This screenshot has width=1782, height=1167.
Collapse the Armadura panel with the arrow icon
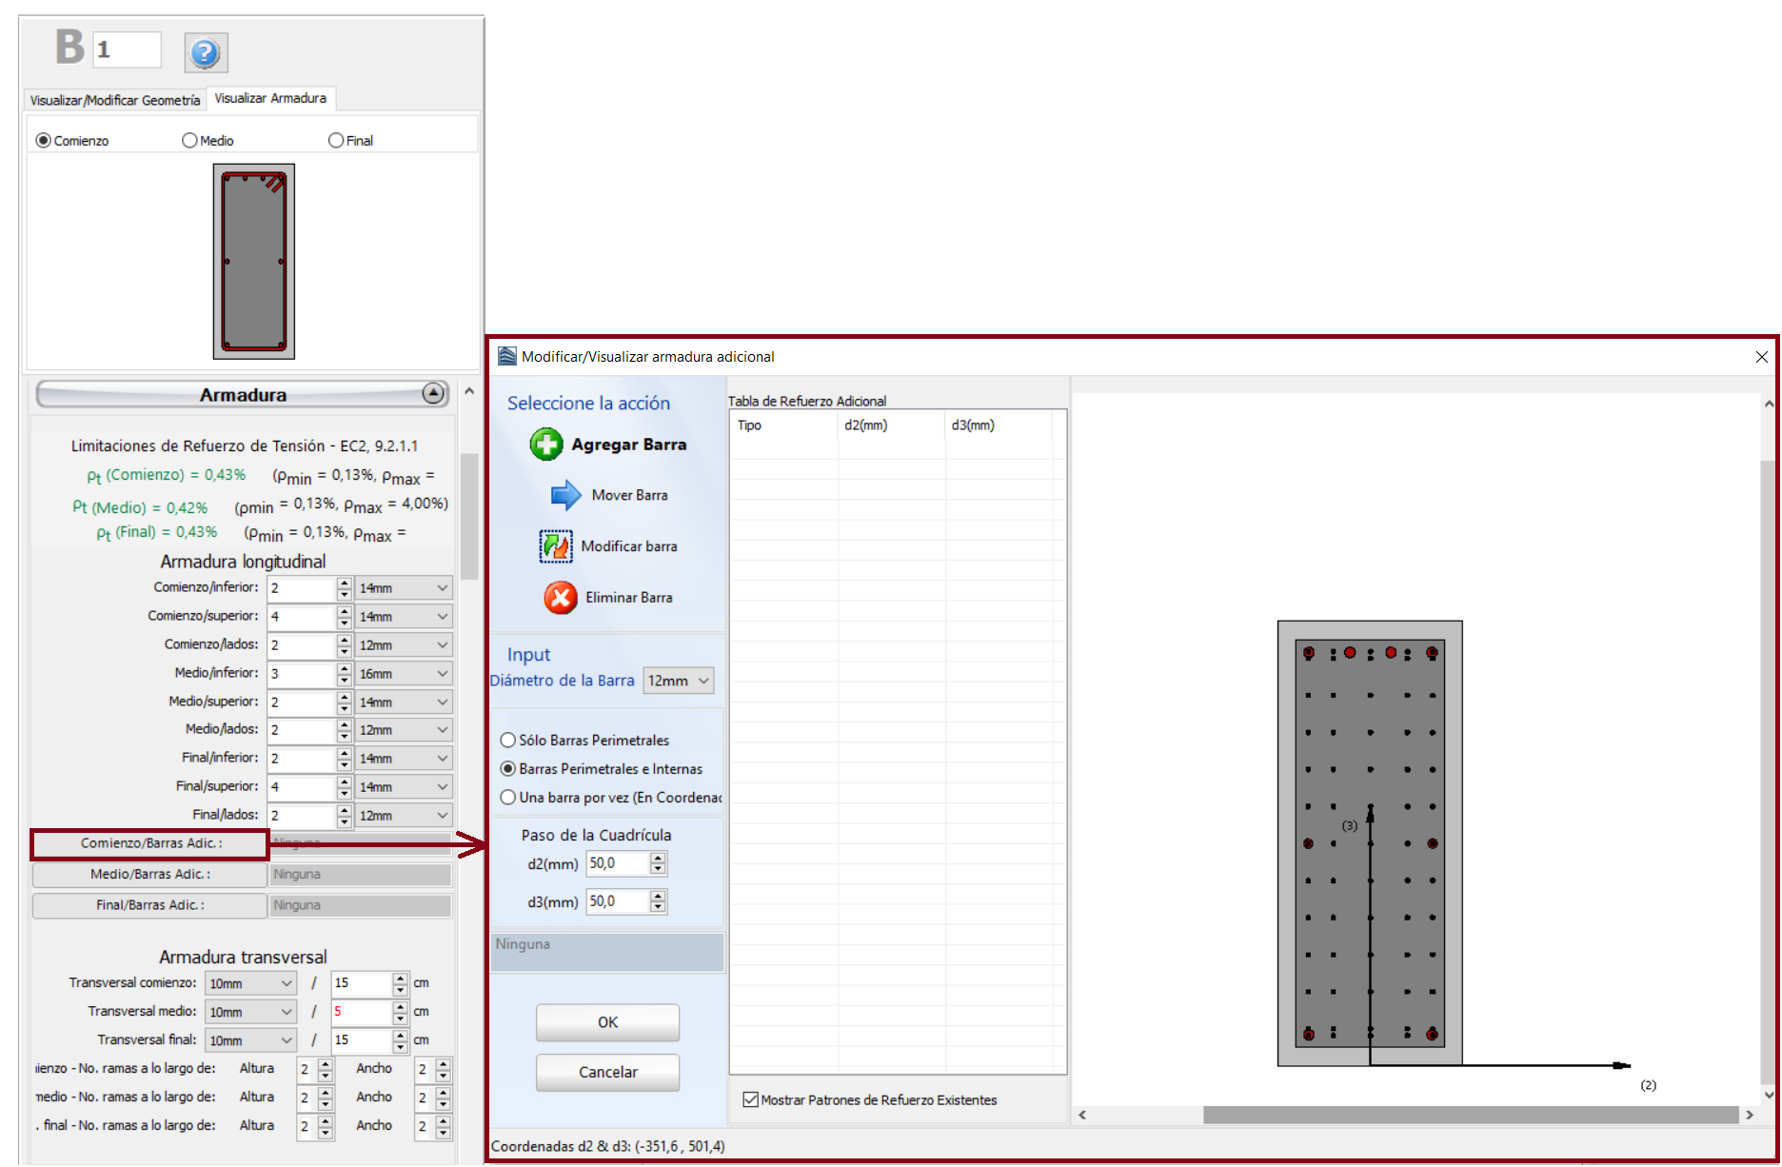coord(433,393)
